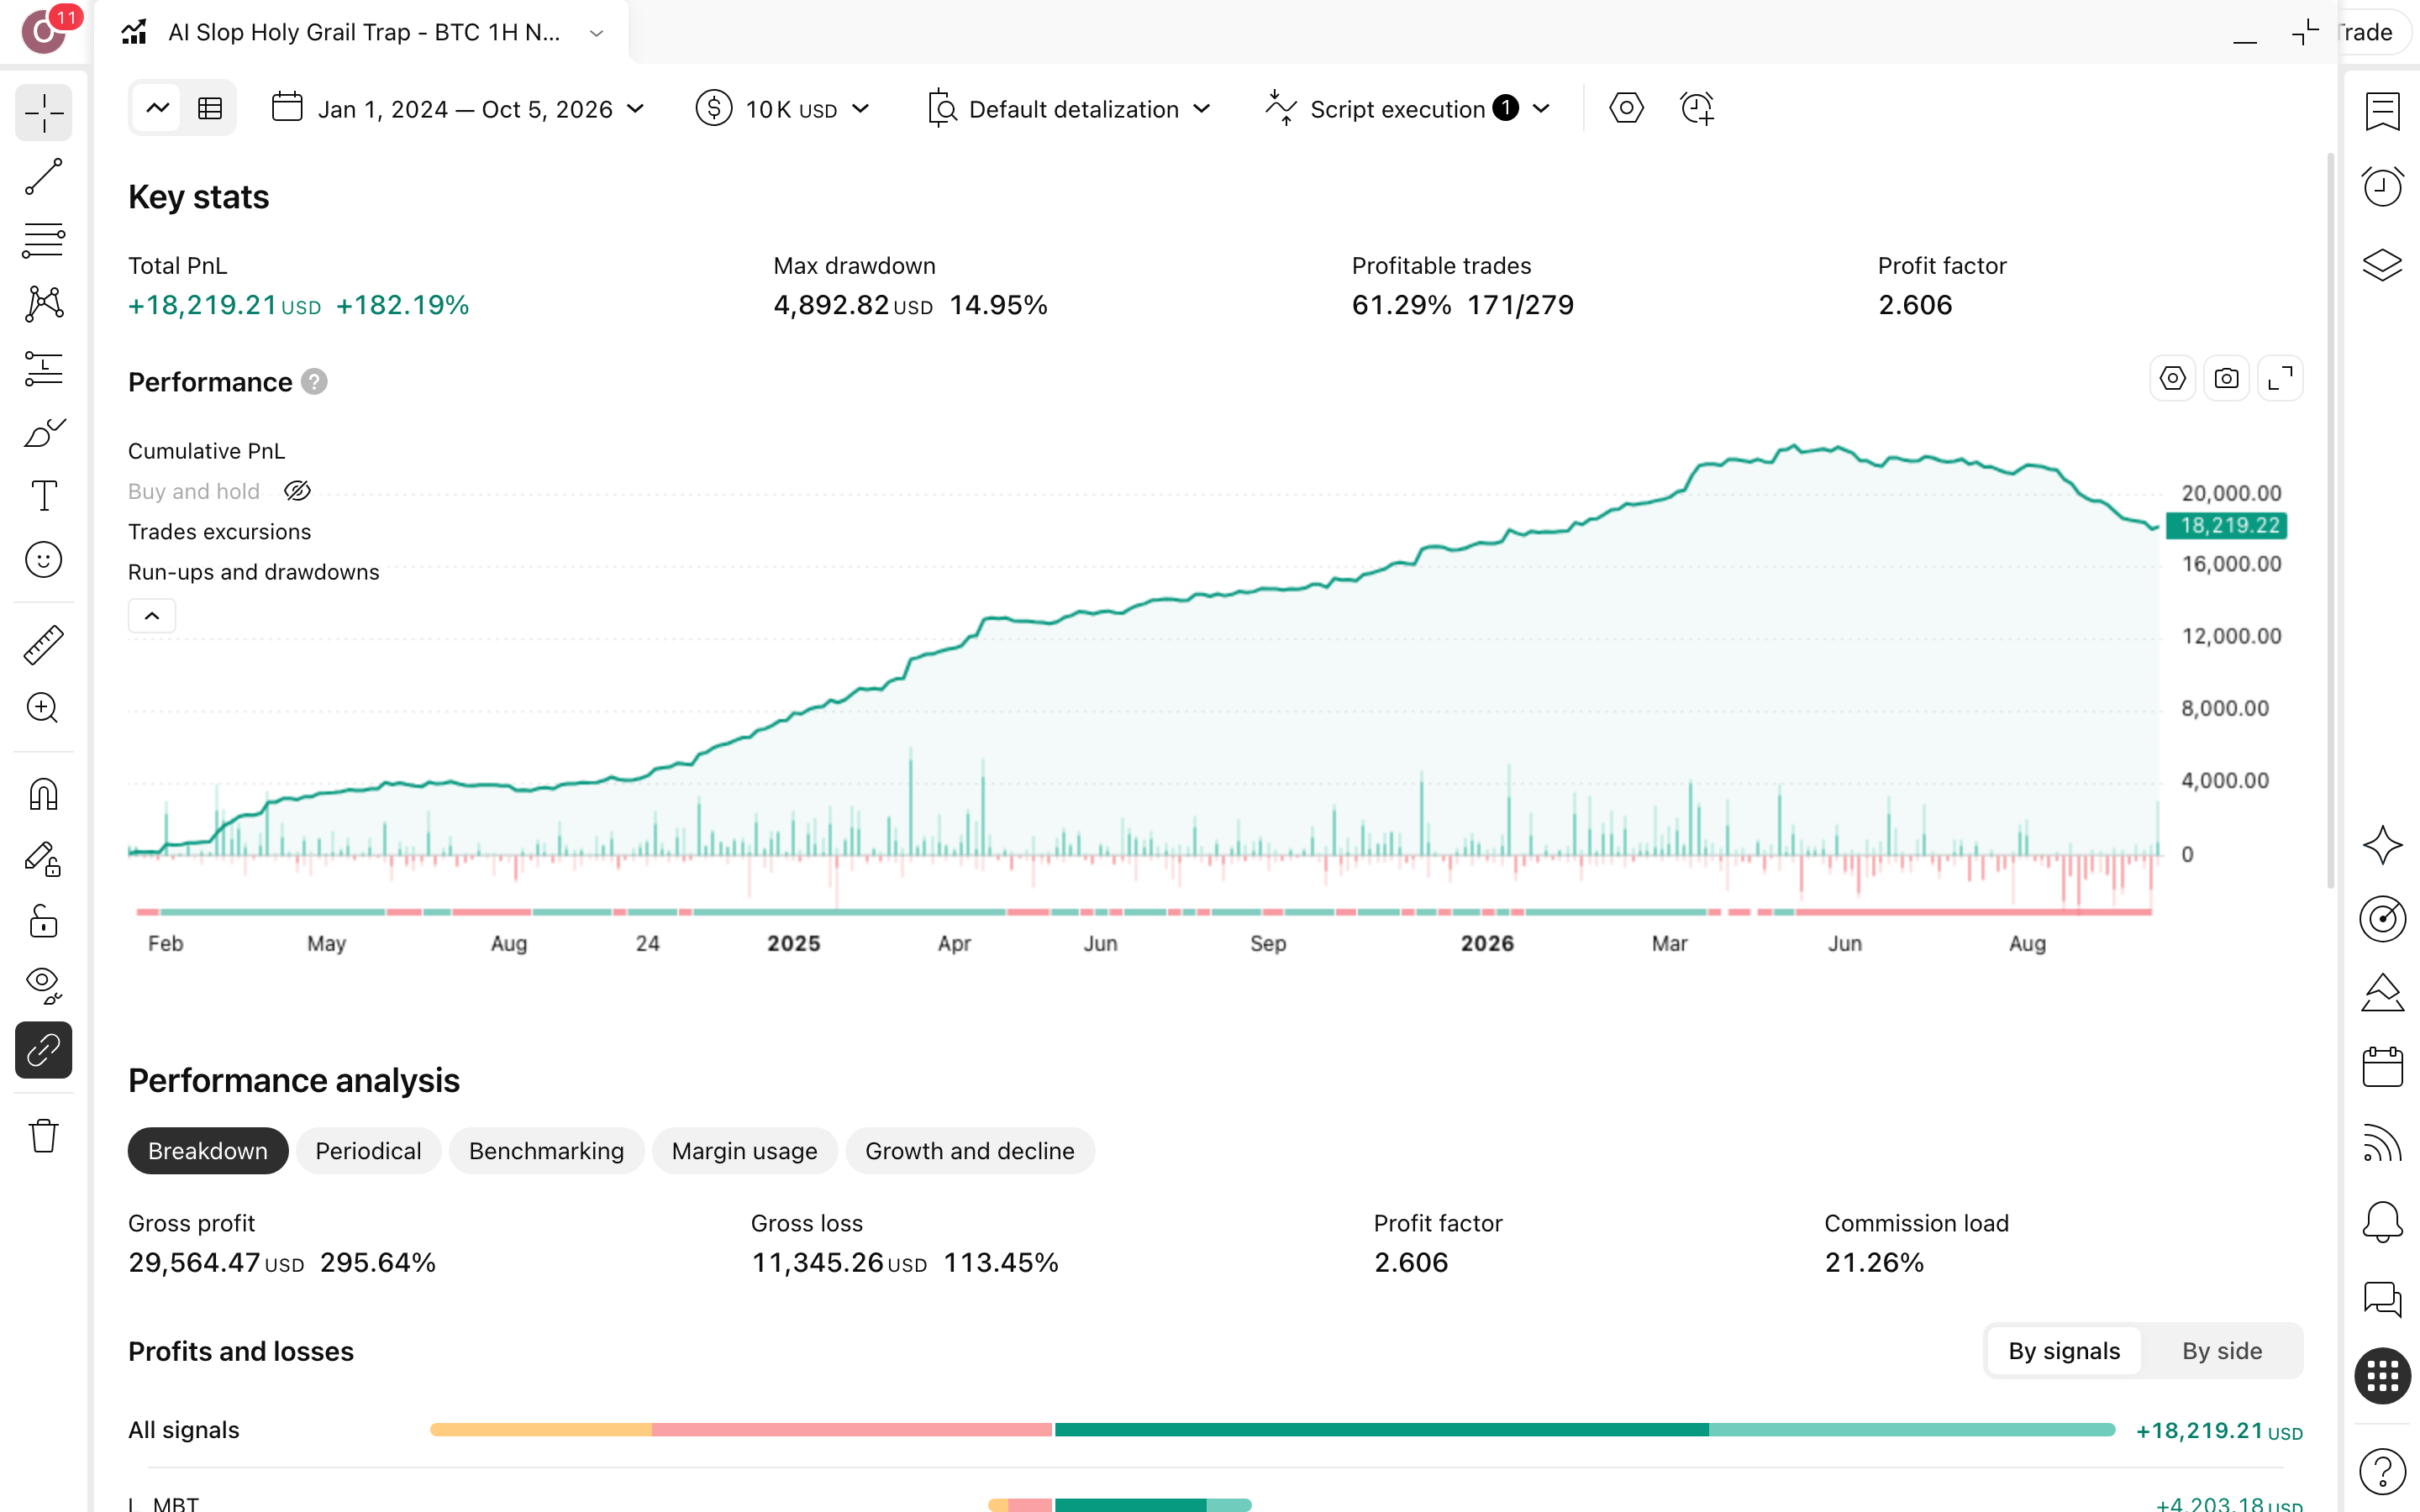Take a snapshot of Performance chart

click(x=2226, y=379)
